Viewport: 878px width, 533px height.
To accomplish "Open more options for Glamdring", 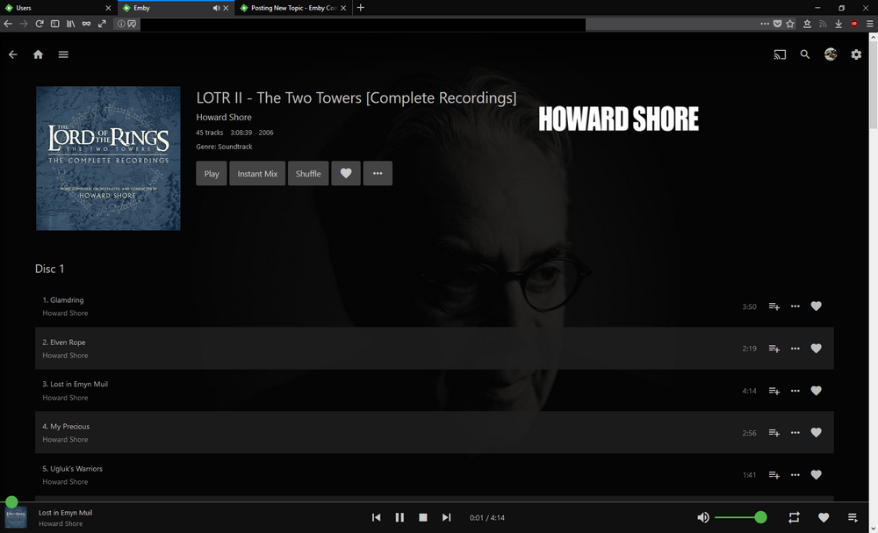I will pyautogui.click(x=795, y=306).
